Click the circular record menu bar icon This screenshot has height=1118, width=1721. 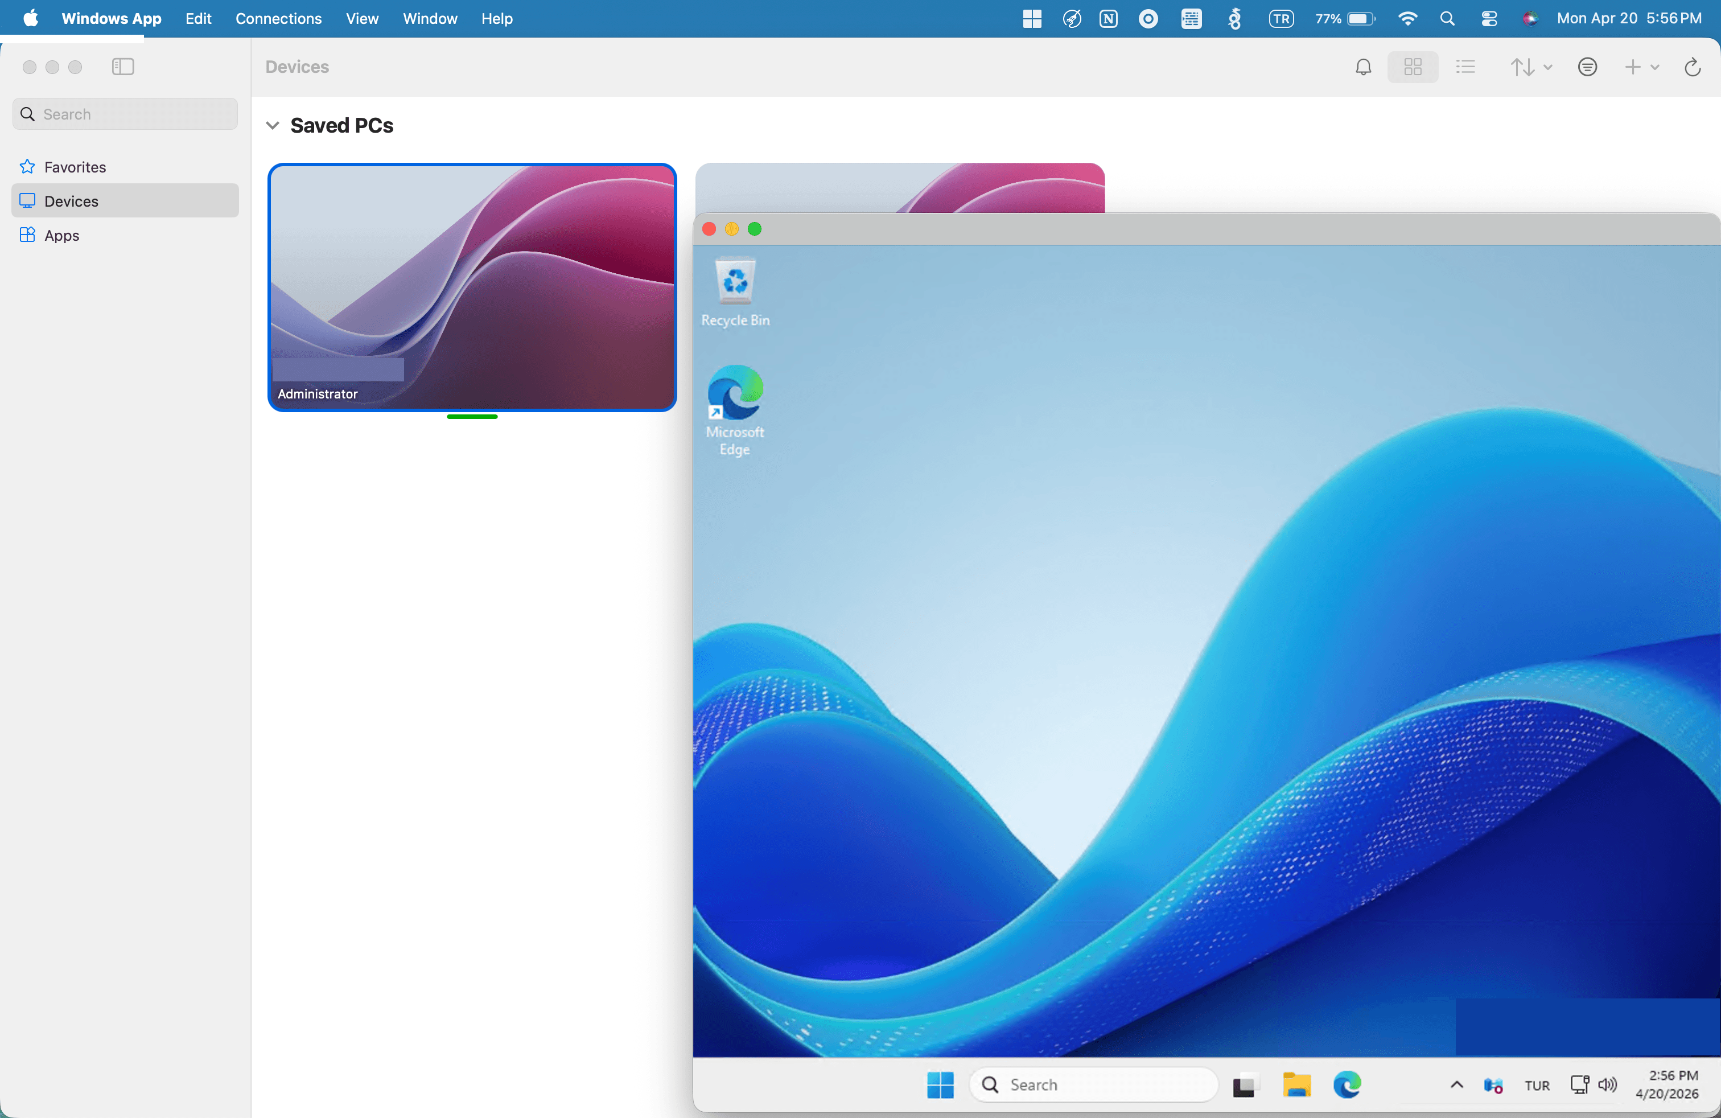(x=1148, y=19)
